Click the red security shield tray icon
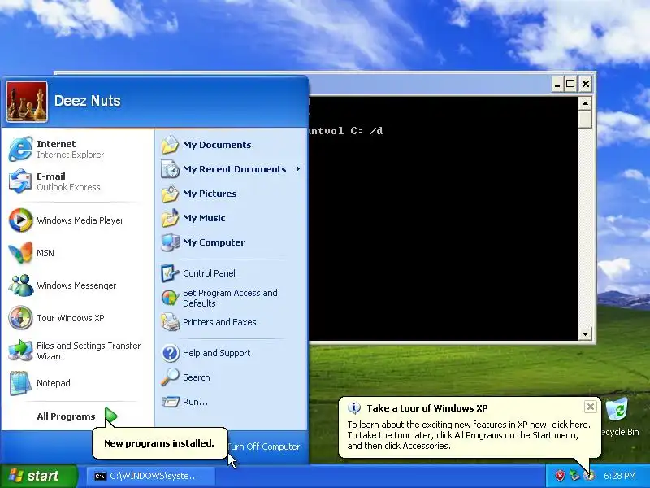The image size is (650, 488). tap(560, 476)
